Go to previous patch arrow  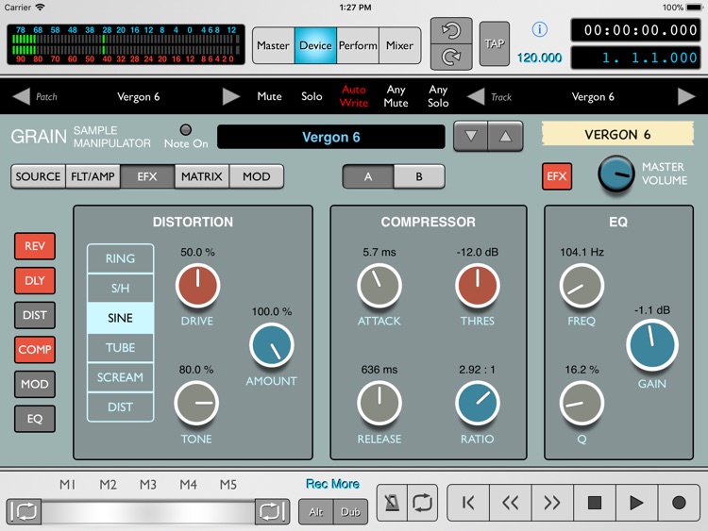21,96
